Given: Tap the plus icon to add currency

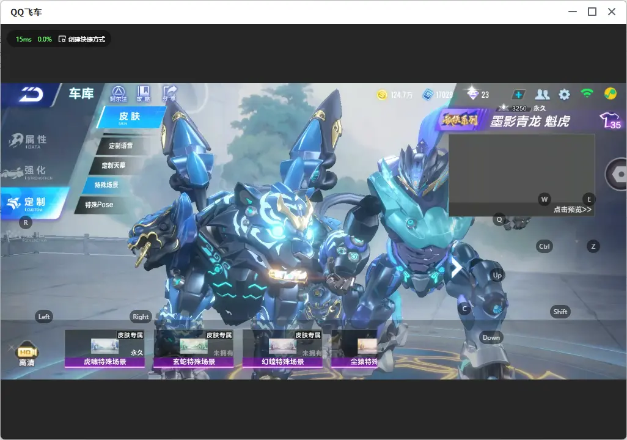Looking at the screenshot, I should click(x=518, y=95).
